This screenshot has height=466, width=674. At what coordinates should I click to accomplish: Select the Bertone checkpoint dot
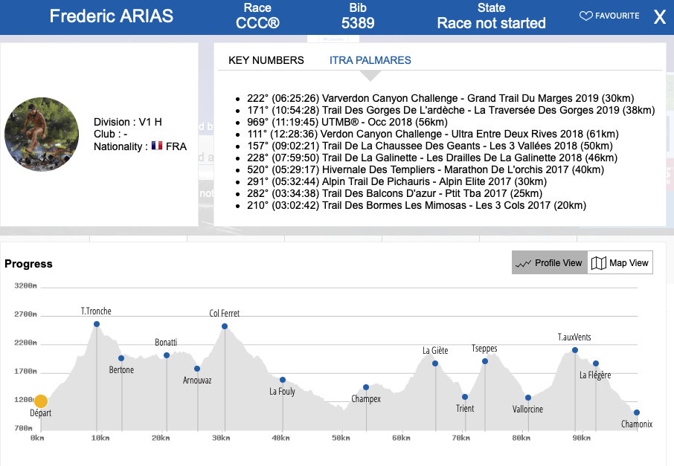tap(121, 358)
